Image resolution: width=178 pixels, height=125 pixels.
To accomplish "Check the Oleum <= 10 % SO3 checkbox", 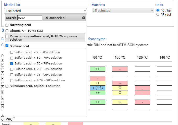I will pyautogui.click(x=7, y=31).
